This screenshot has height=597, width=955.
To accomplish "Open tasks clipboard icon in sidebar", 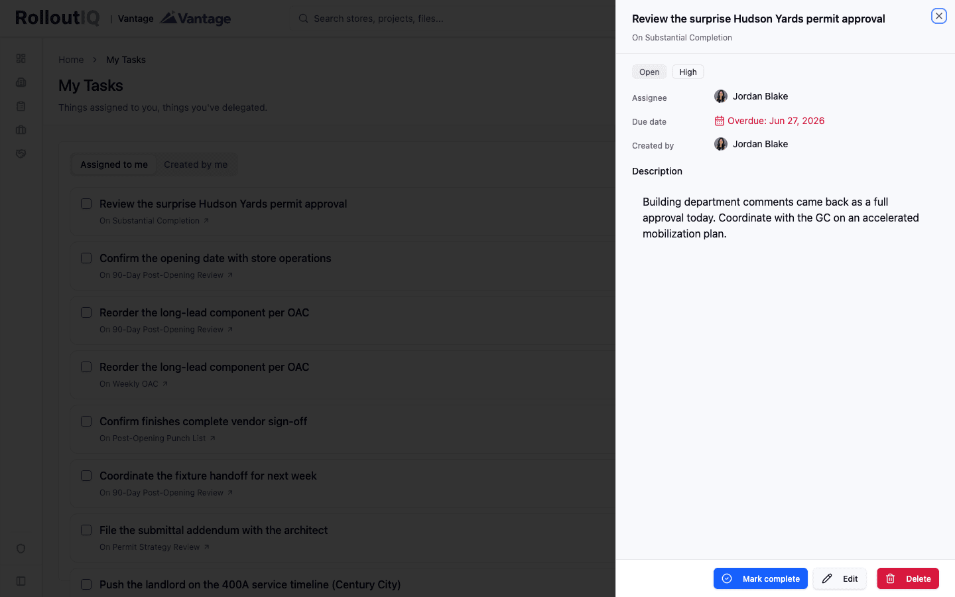I will click(21, 106).
